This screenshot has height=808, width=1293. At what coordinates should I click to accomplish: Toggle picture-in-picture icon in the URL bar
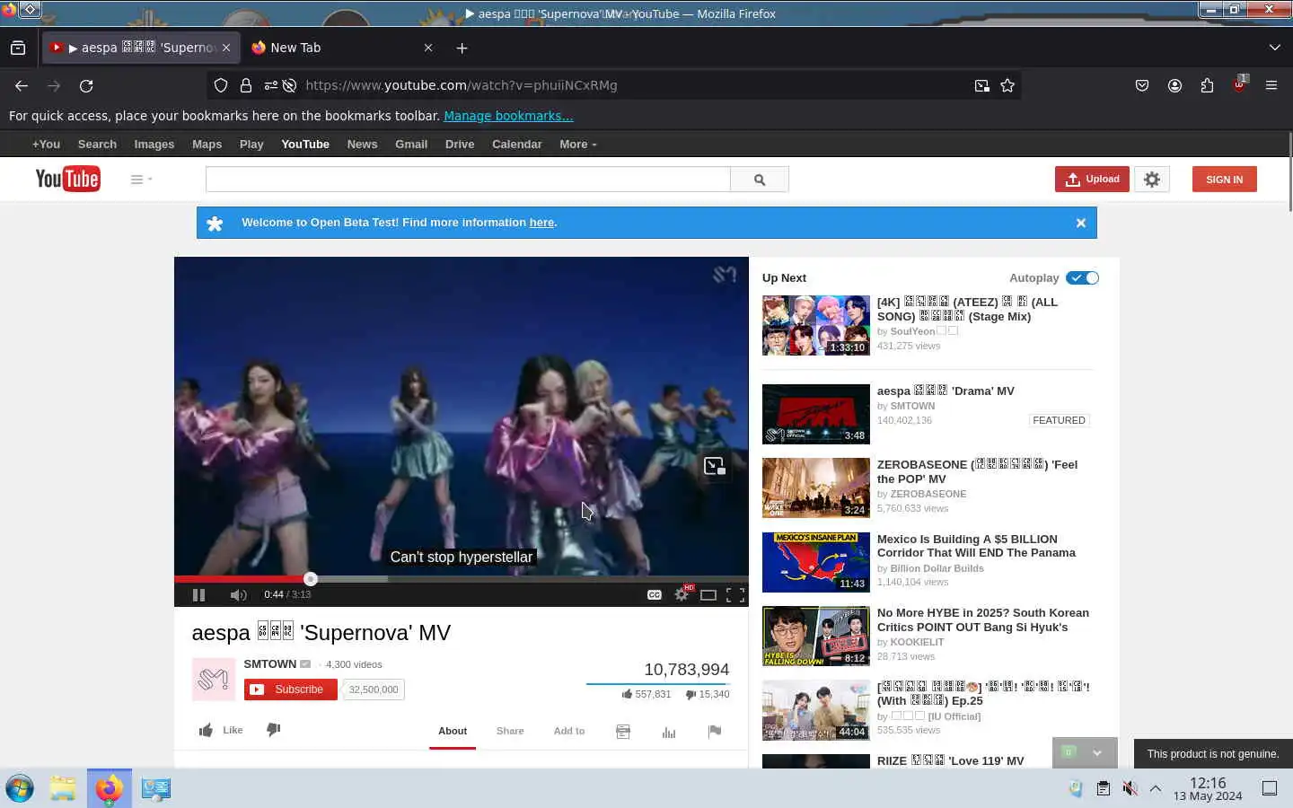pyautogui.click(x=982, y=85)
